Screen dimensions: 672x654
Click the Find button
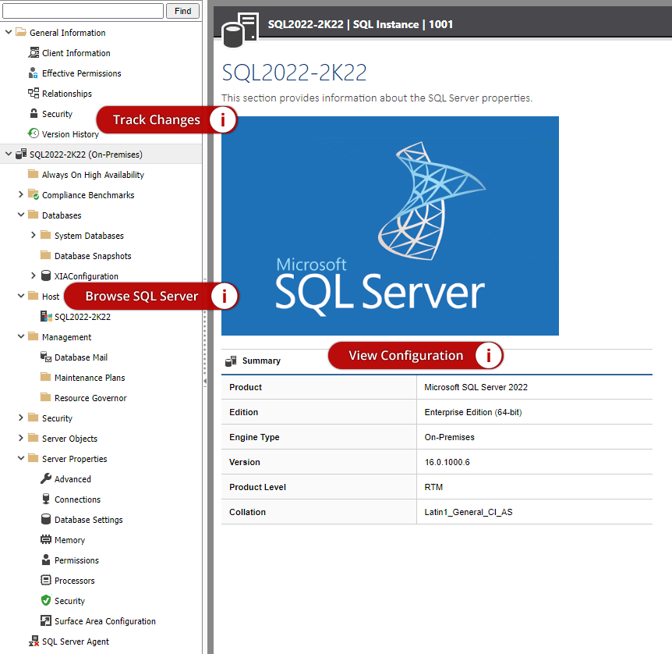182,11
